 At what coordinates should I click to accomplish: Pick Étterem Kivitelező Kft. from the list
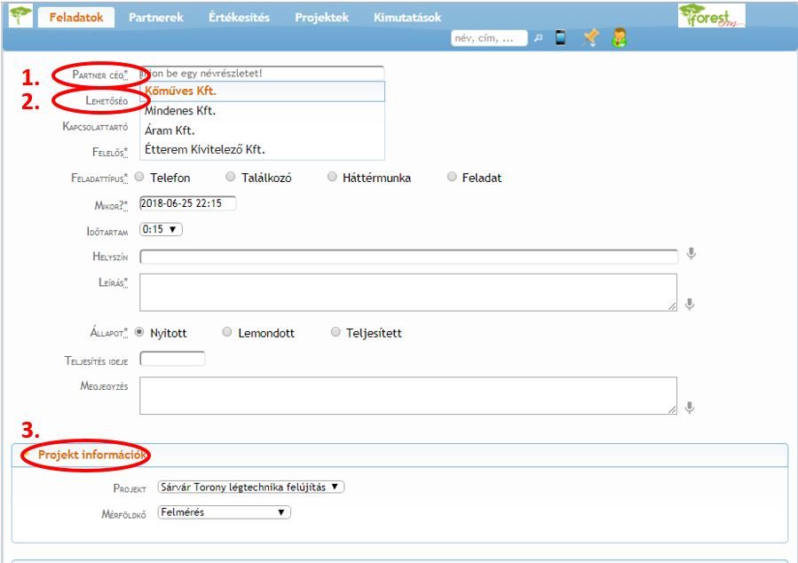click(205, 149)
